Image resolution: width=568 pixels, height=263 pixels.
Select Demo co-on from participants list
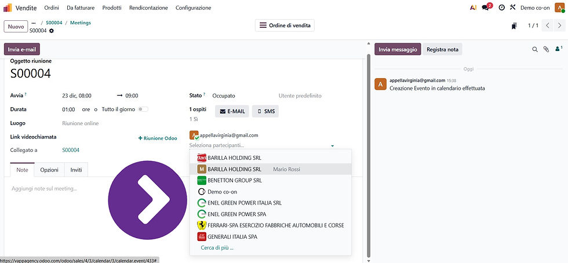point(271,192)
